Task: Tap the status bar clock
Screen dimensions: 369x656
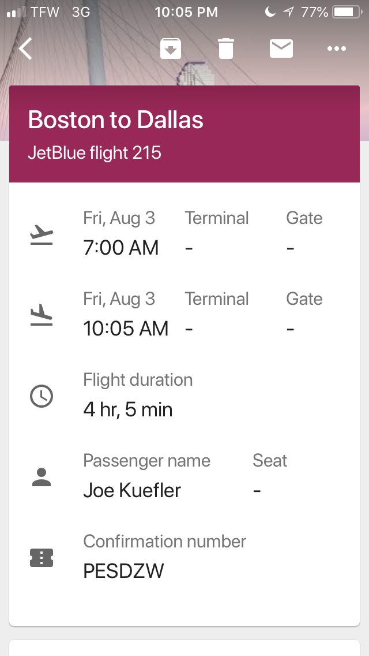Action: click(186, 12)
